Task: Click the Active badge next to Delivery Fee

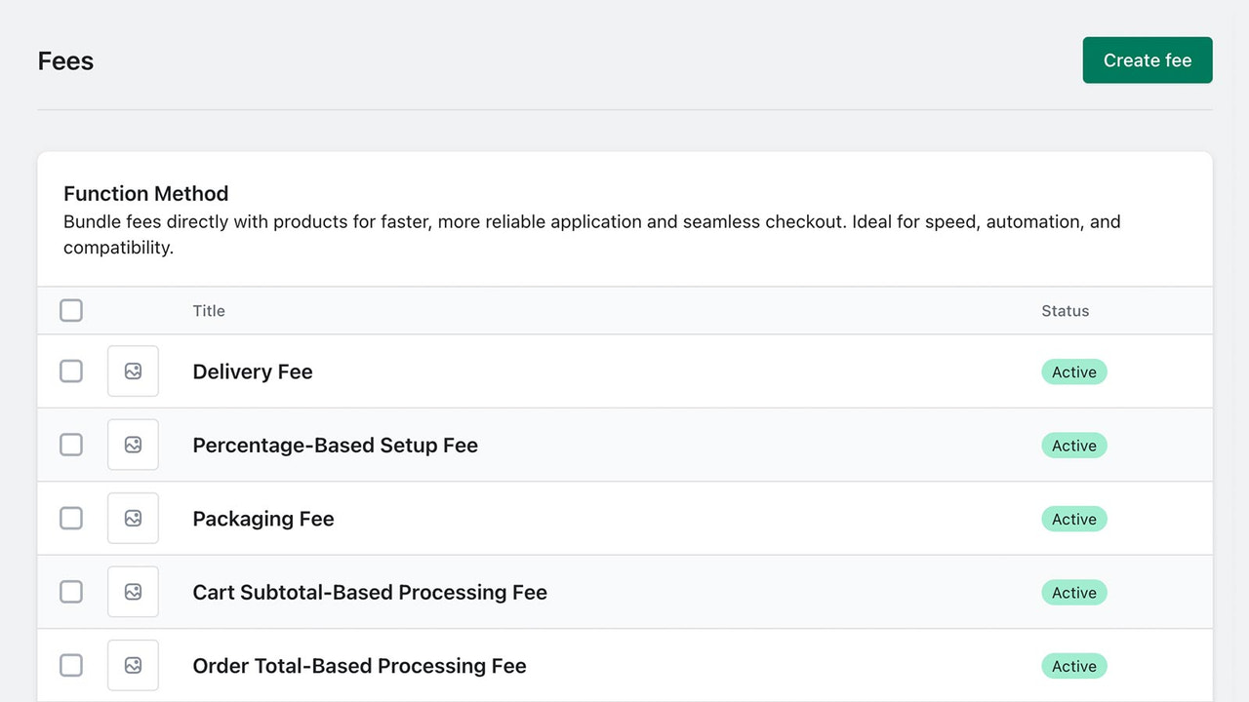Action: pos(1073,371)
